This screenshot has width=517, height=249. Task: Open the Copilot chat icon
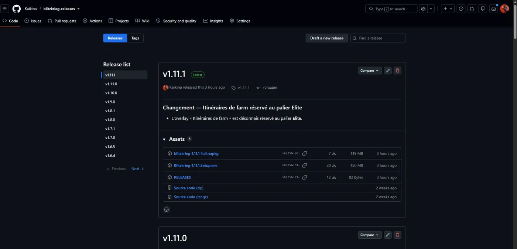pos(423,9)
